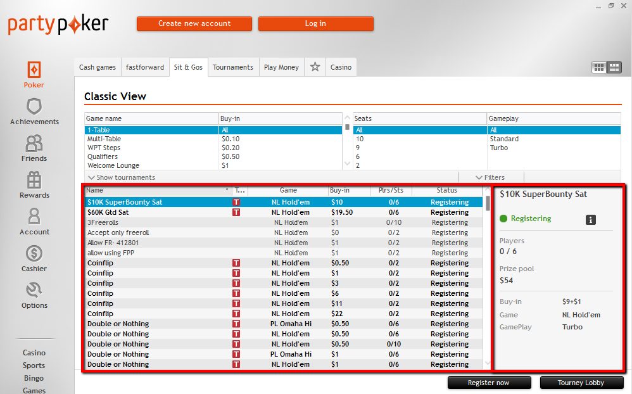
Task: Sort by Game column header
Action: click(288, 190)
